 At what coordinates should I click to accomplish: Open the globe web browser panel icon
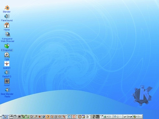[x=44, y=117]
